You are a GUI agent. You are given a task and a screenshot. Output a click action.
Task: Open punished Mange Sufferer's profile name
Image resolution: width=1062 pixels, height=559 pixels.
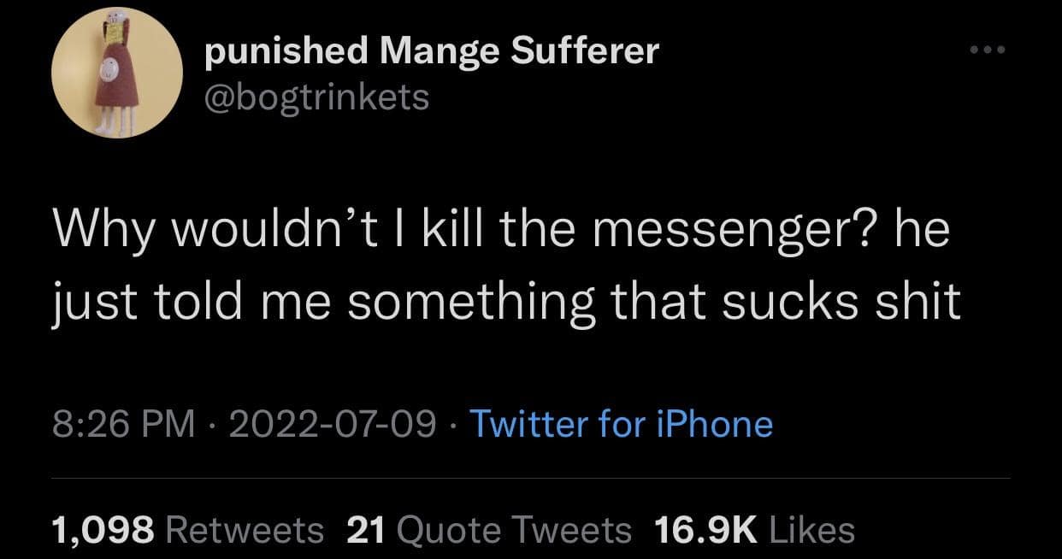(x=432, y=51)
